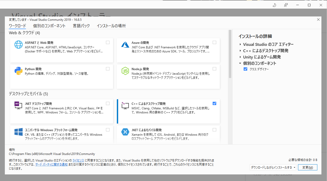Click the ASP.NET globe workload icon
This screenshot has width=327, height=181.
19,45
